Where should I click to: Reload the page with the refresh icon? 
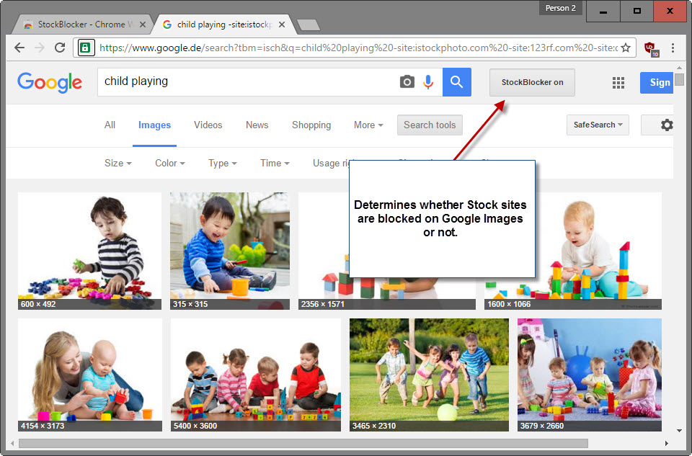pos(60,48)
